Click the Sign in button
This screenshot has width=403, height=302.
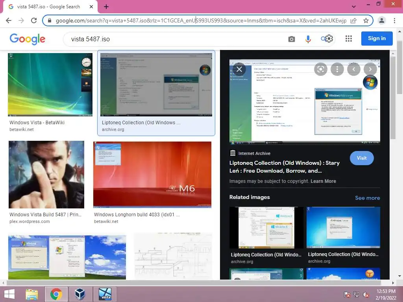coord(377,39)
